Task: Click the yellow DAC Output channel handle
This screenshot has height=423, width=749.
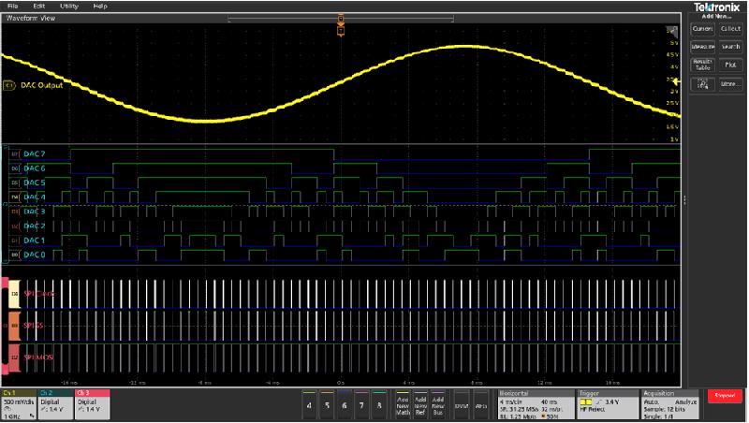Action: click(x=9, y=84)
